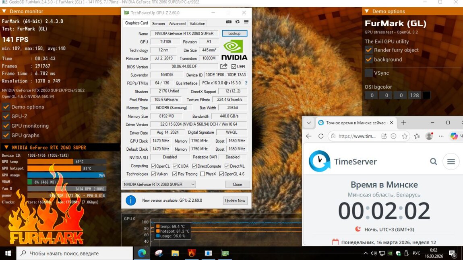This screenshot has height=260, width=463.
Task: Click the GPU-Z refresh icon
Action: point(238,22)
